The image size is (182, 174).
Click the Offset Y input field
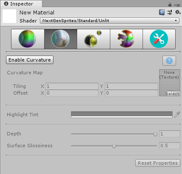[x=132, y=93]
